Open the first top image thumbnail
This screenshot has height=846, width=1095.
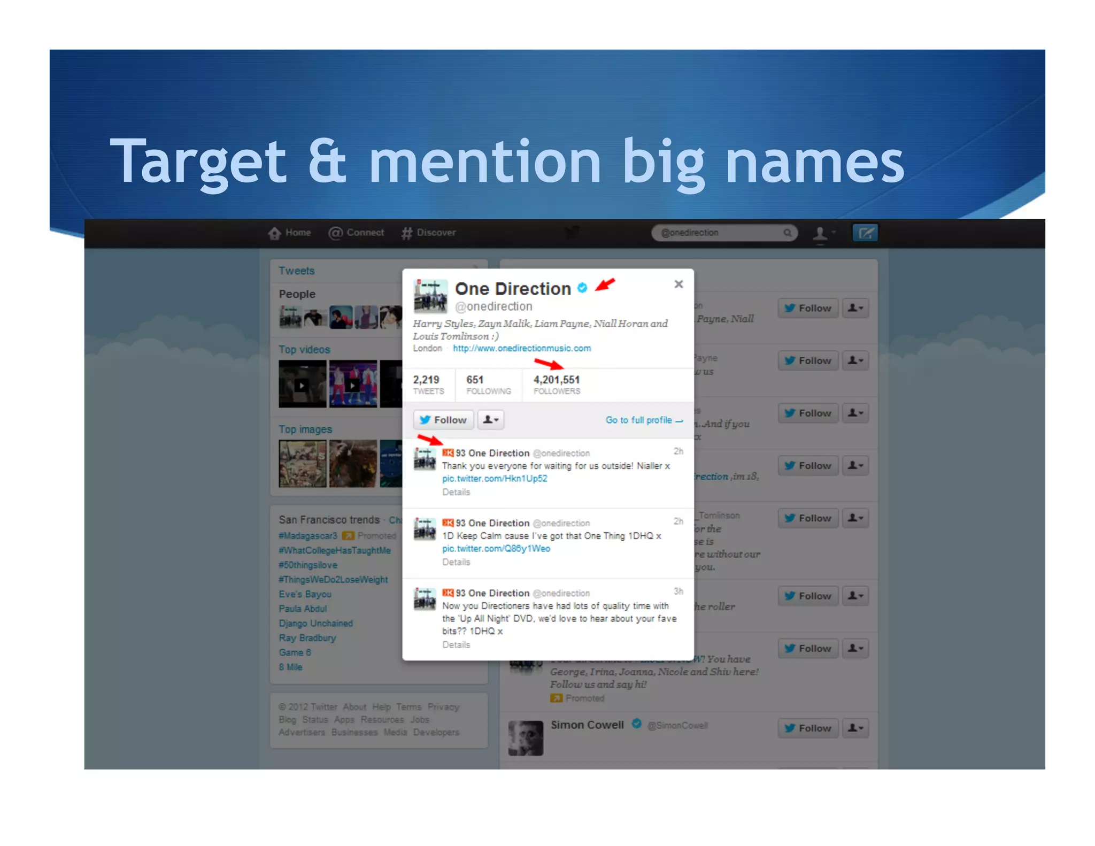[302, 464]
